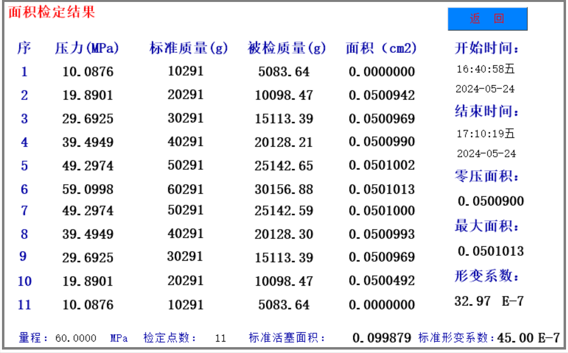Click sequence number 8

24,234
